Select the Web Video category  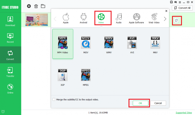click(x=154, y=18)
